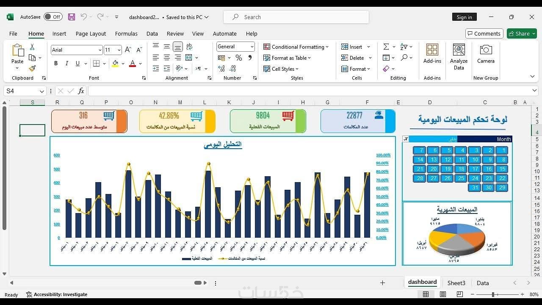Go to the Review ribbon tab
This screenshot has height=305, width=542.
click(175, 33)
